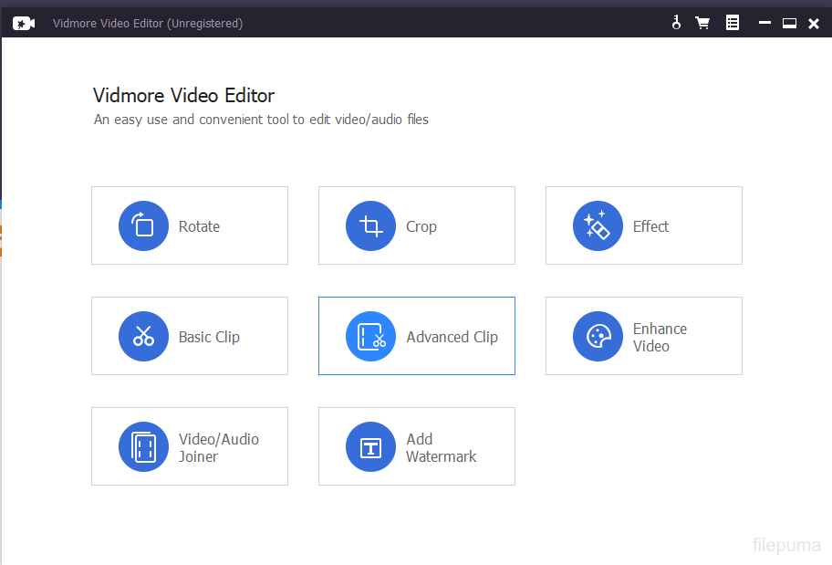Click the "Video/Audio Joiner" text label
The height and width of the screenshot is (565, 832).
pyautogui.click(x=218, y=447)
